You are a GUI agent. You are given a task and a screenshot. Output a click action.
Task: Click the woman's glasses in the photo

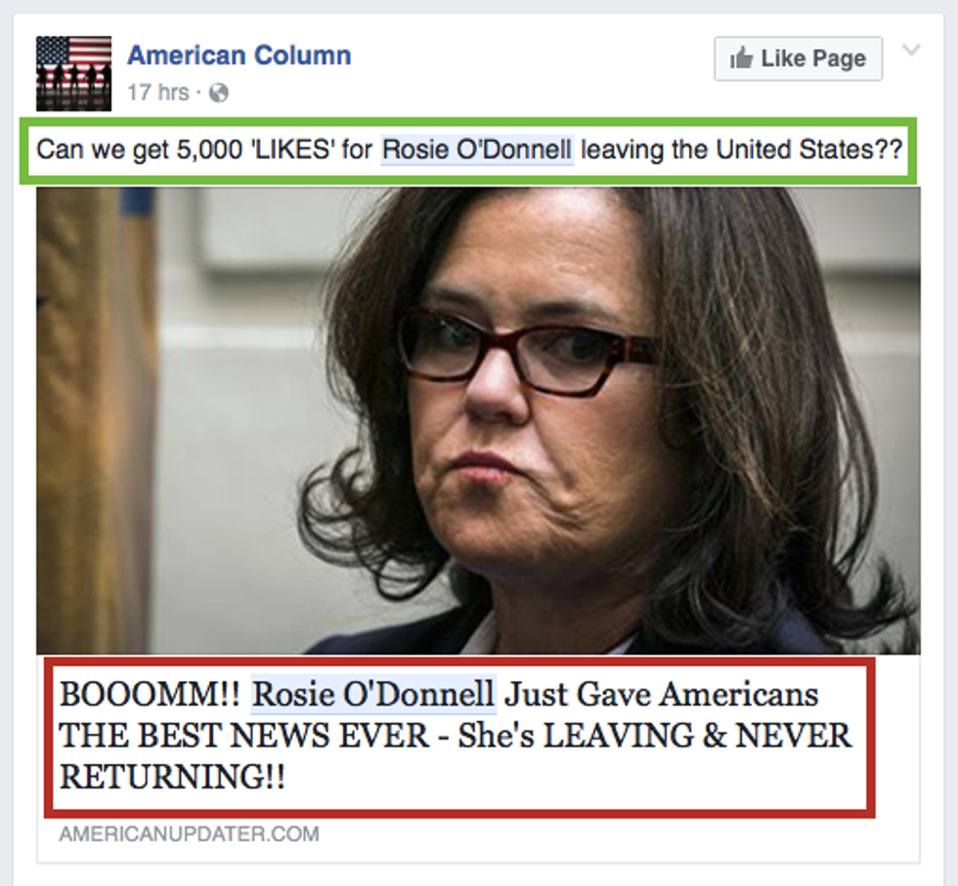pyautogui.click(x=527, y=352)
